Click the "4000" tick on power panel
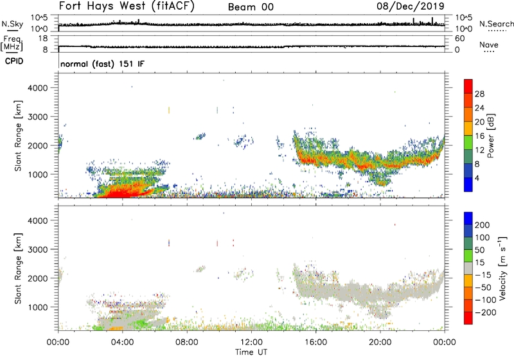 point(38,88)
